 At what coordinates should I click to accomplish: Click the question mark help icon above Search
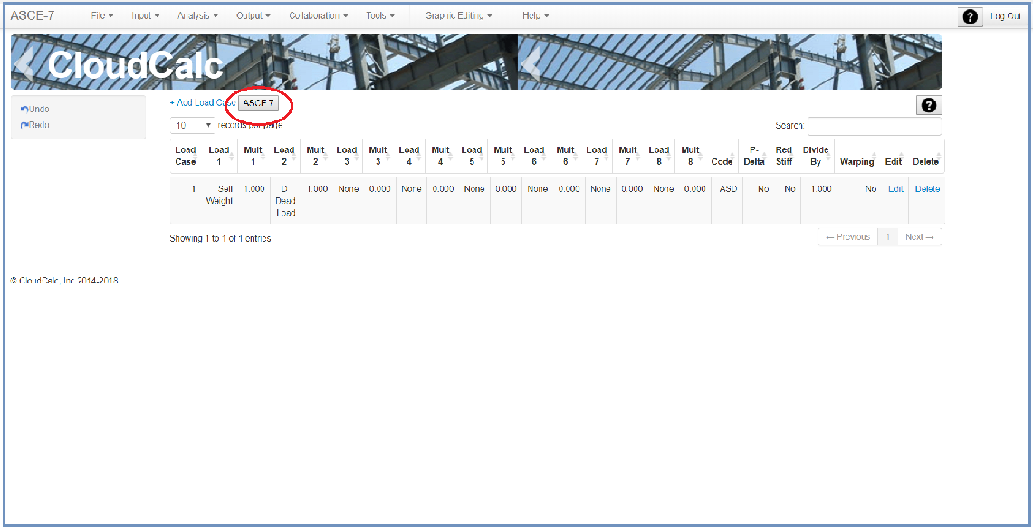pyautogui.click(x=929, y=106)
